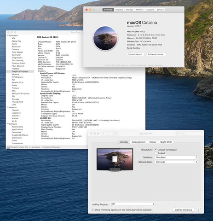Select the Display tab in LG HDR 4K window
This screenshot has height=221, width=213.
(x=124, y=142)
